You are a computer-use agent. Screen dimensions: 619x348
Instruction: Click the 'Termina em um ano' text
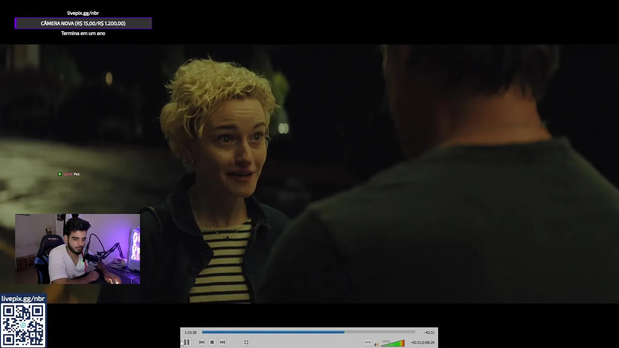(83, 33)
